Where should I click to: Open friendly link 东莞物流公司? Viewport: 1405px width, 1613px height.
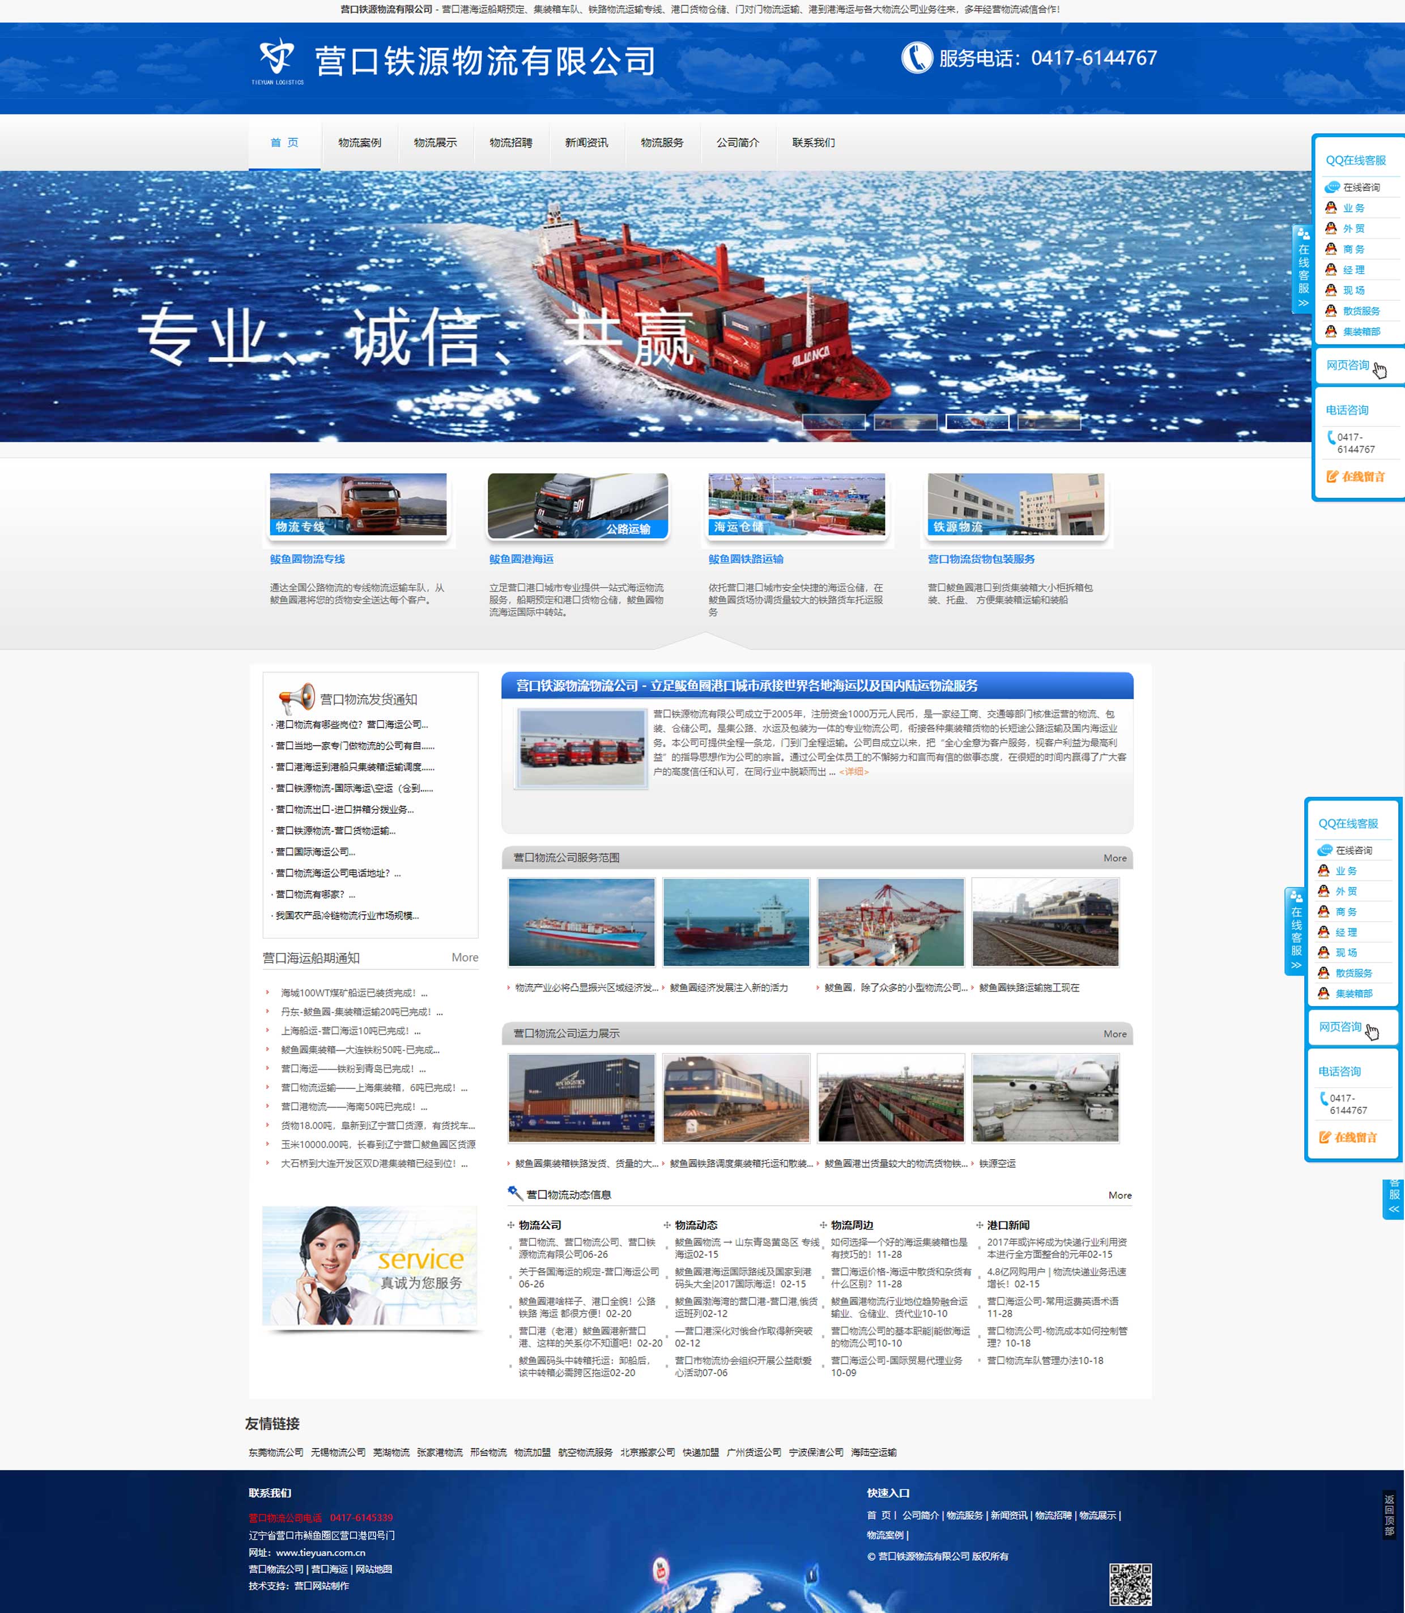(x=276, y=1452)
